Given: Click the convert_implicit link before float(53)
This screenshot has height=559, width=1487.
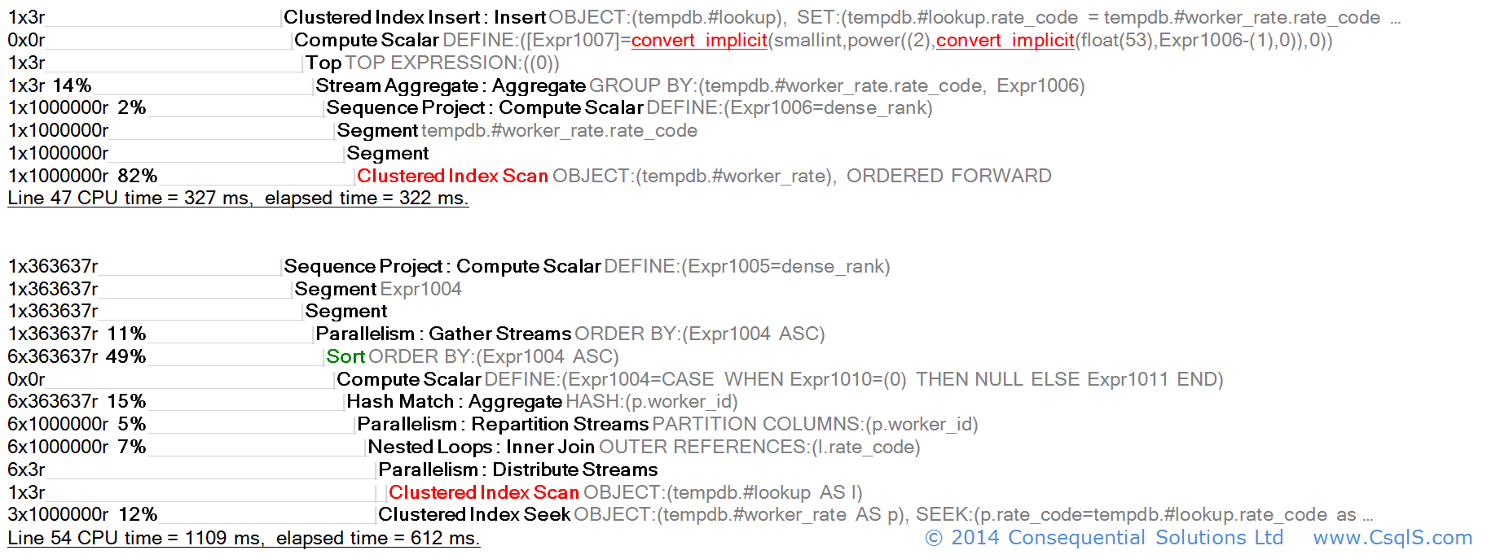Looking at the screenshot, I should tap(1005, 40).
